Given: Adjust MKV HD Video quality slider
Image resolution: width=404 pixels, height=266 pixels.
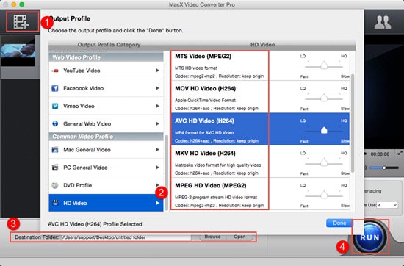Looking at the screenshot, I should [324, 163].
